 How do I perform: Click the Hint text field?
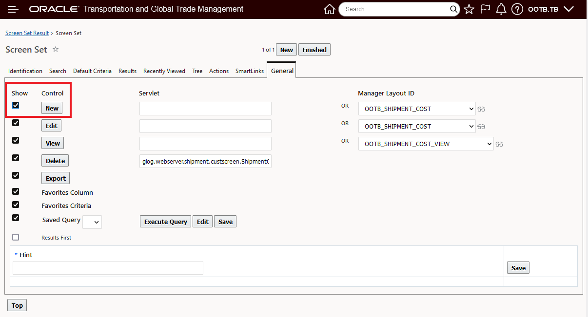coord(108,268)
